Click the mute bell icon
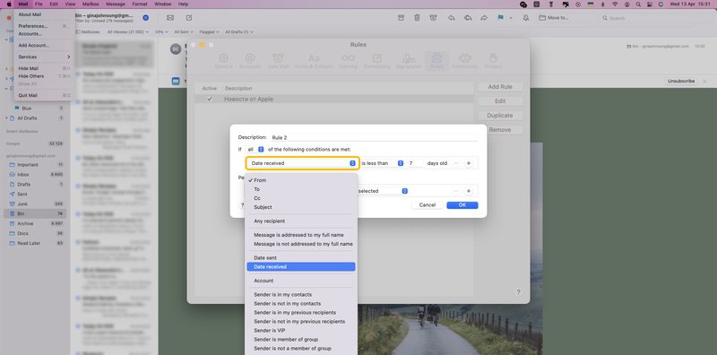The image size is (717, 355). [526, 18]
